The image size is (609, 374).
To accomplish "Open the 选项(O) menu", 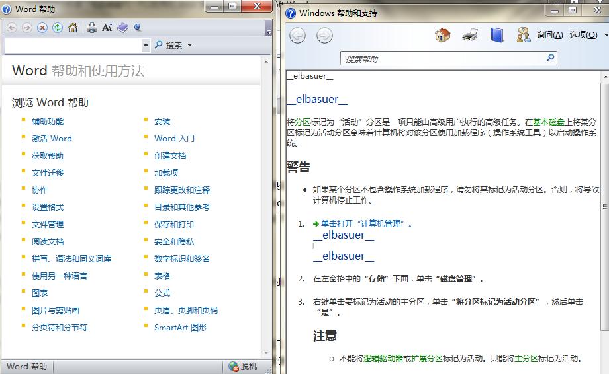I will point(583,35).
